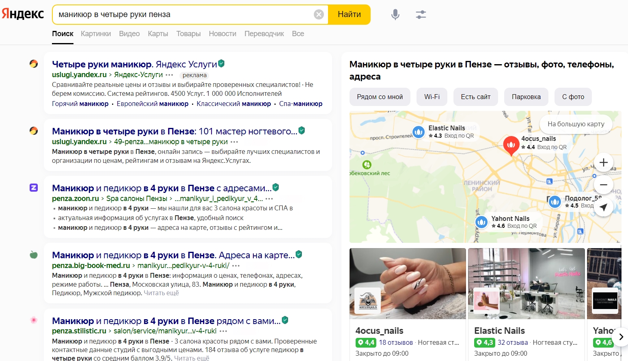Image resolution: width=628 pixels, height=361 pixels.
Task: Open the "..." menu beside penza.zoon.ru breadcrumb
Action: tap(268, 199)
